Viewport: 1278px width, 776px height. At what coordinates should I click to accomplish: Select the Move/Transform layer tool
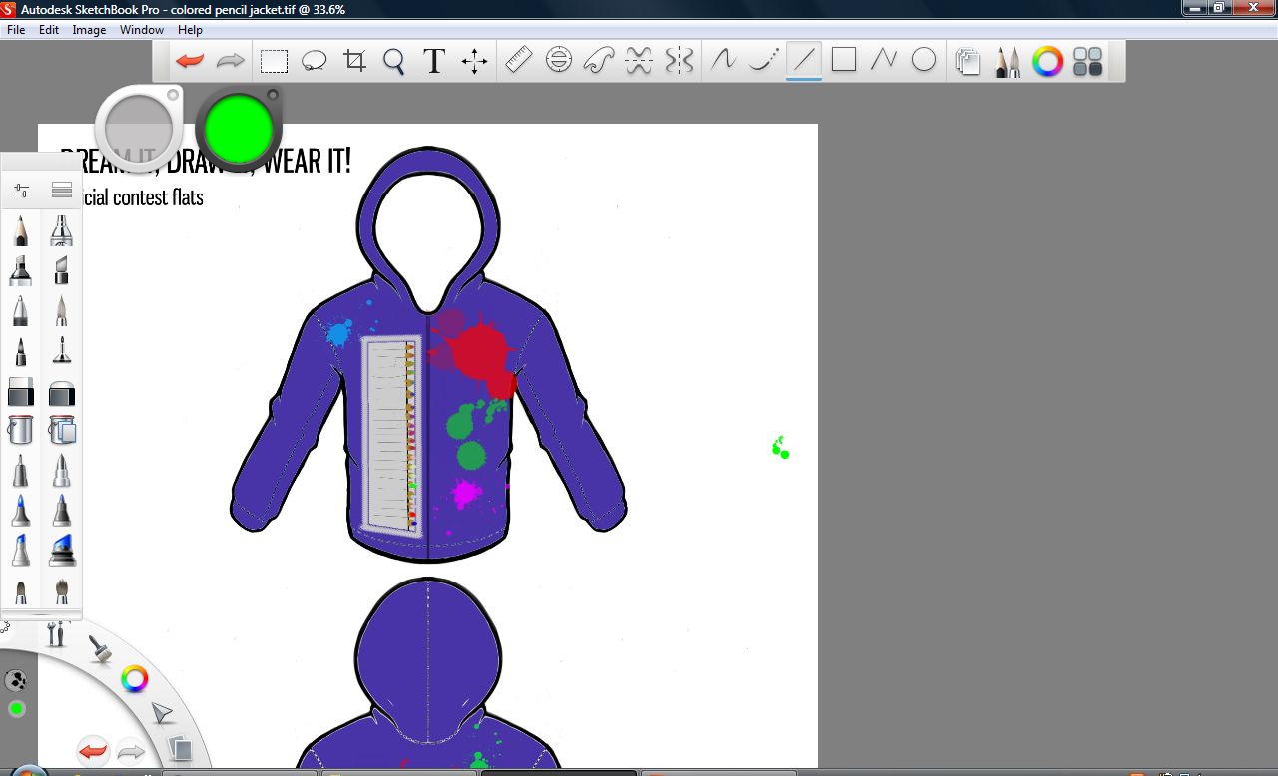click(474, 62)
